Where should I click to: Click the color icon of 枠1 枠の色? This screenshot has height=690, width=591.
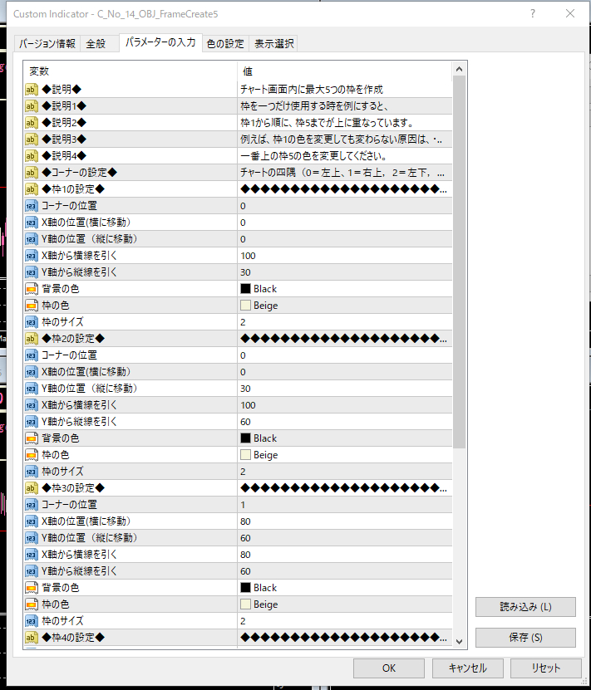point(32,306)
